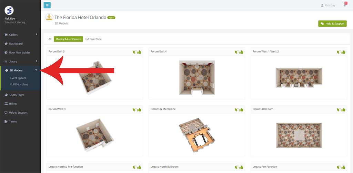353x173 pixels.
Task: Expand the Orders sidebar menu
Action: (x=20, y=35)
